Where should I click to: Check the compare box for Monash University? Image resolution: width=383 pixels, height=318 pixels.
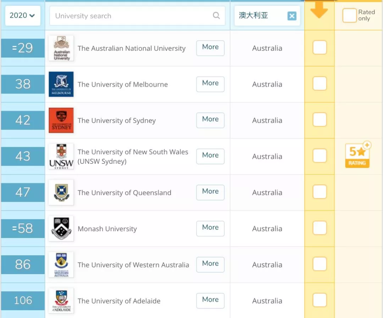(320, 228)
